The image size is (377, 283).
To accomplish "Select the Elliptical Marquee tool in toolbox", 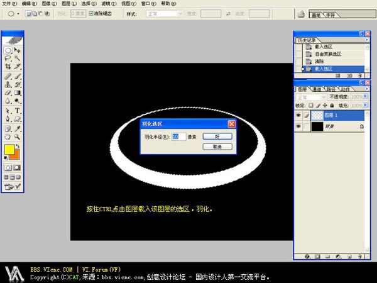I will pyautogui.click(x=8, y=50).
